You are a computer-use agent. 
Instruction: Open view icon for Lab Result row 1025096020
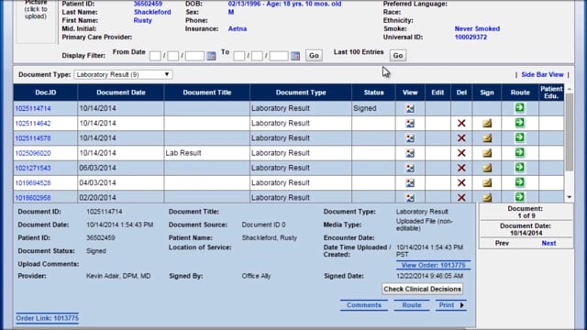click(x=410, y=153)
